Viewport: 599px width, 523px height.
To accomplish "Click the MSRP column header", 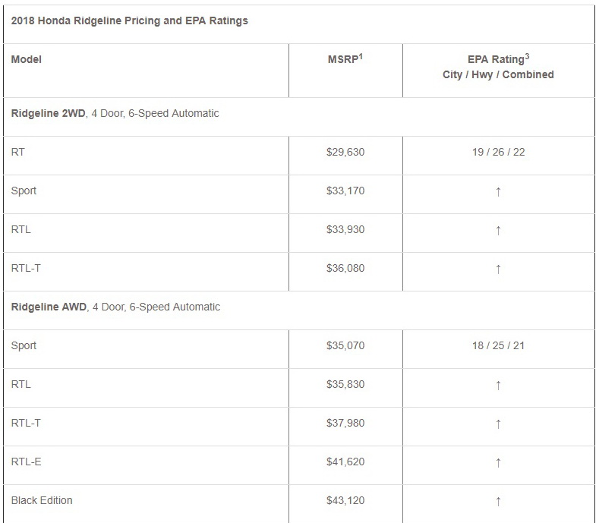I will click(345, 59).
